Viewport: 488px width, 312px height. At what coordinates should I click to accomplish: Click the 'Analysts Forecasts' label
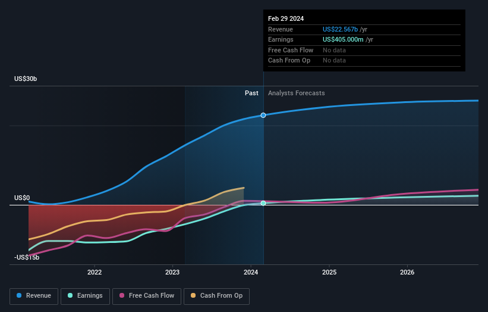296,93
